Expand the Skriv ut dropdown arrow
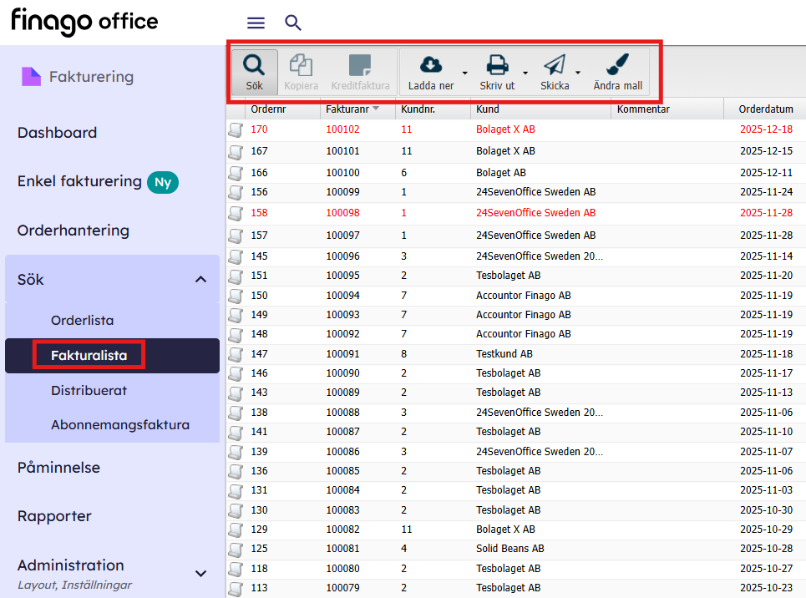806x598 pixels. (525, 72)
